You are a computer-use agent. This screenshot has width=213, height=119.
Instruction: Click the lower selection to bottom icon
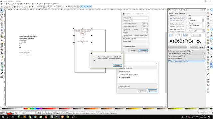click(x=25, y=7)
